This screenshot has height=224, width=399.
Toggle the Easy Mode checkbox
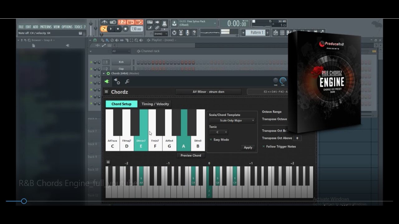click(x=211, y=140)
